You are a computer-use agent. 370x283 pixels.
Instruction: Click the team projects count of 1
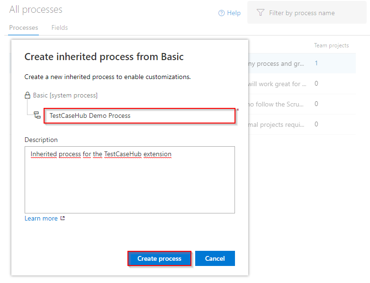[316, 63]
